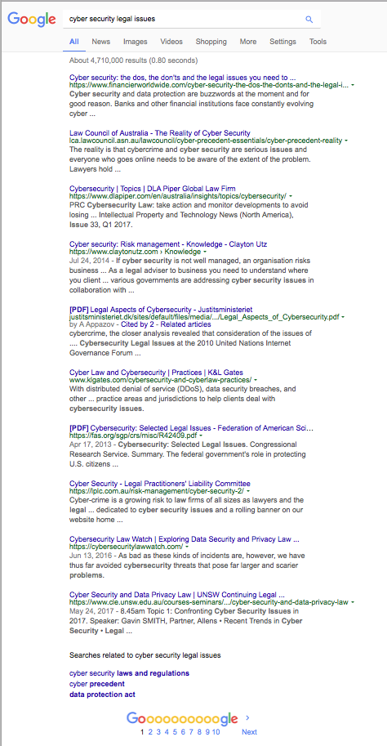
Task: Go to results page 6
Action: tap(183, 732)
